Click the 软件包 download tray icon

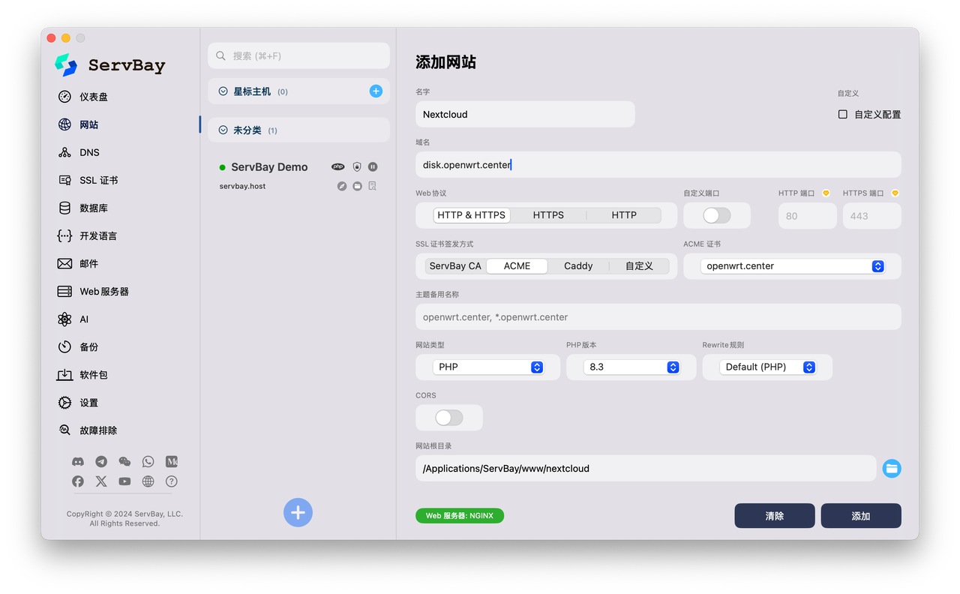pos(65,374)
